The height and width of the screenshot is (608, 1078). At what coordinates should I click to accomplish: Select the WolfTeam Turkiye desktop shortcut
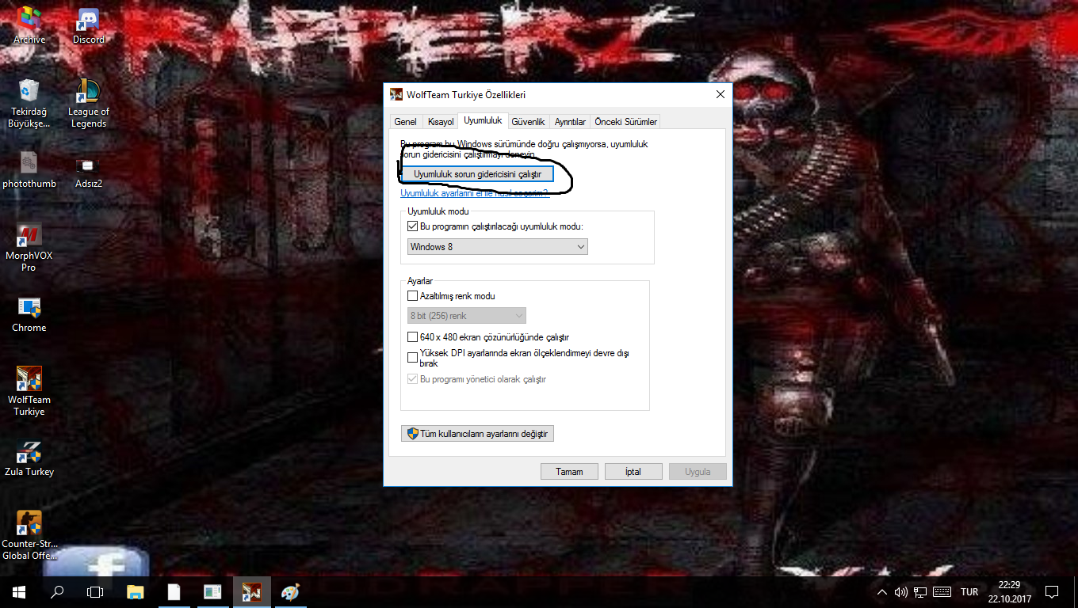pos(29,392)
